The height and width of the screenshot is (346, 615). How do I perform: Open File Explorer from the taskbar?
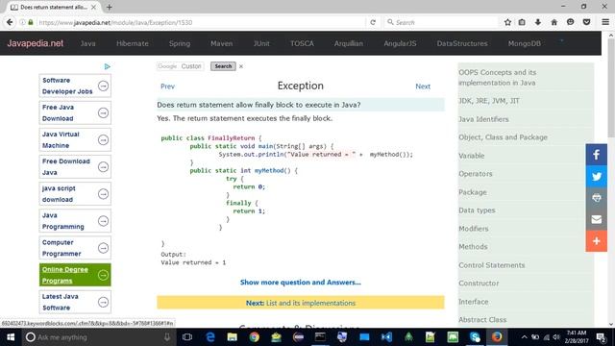coord(233,337)
